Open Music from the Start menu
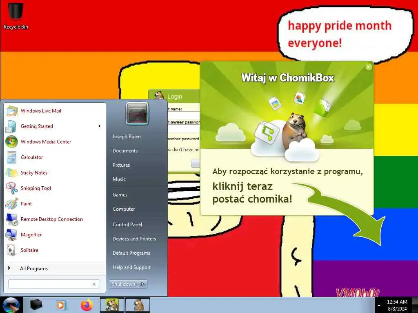The height and width of the screenshot is (313, 418). click(x=119, y=179)
